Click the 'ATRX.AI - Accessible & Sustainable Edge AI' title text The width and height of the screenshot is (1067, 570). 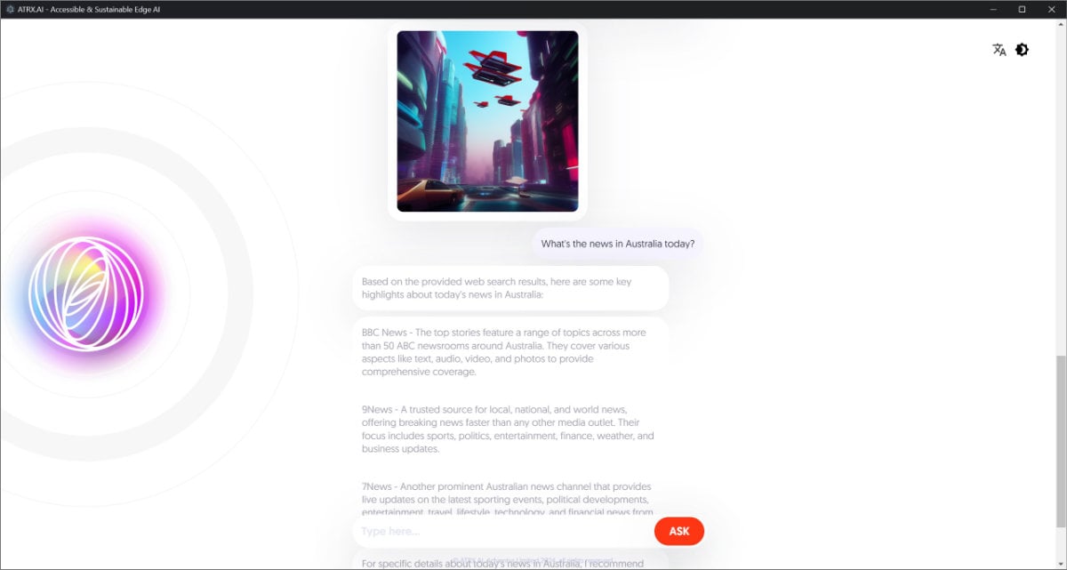(x=89, y=9)
